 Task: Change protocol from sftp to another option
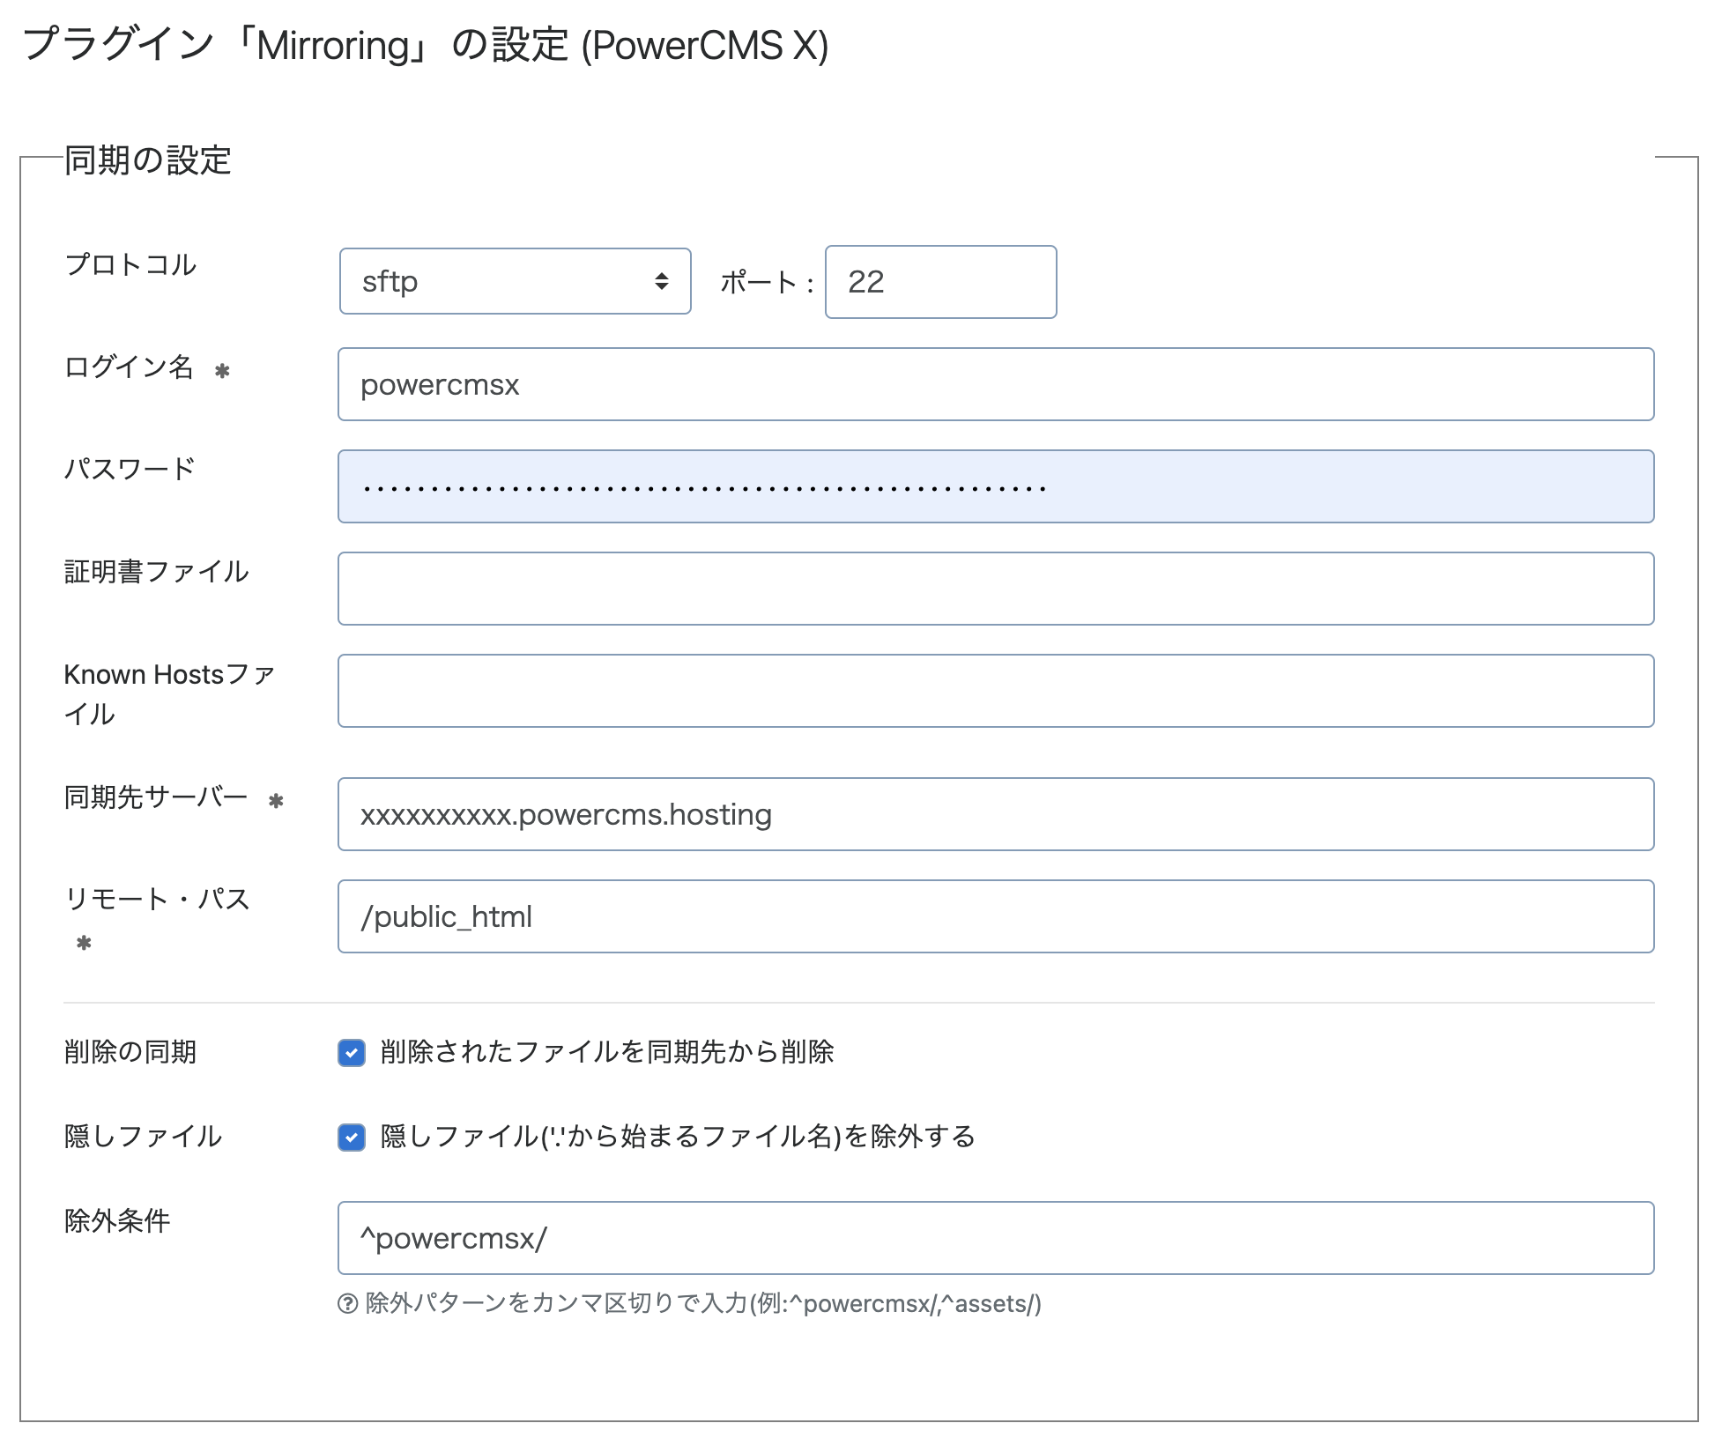point(514,282)
